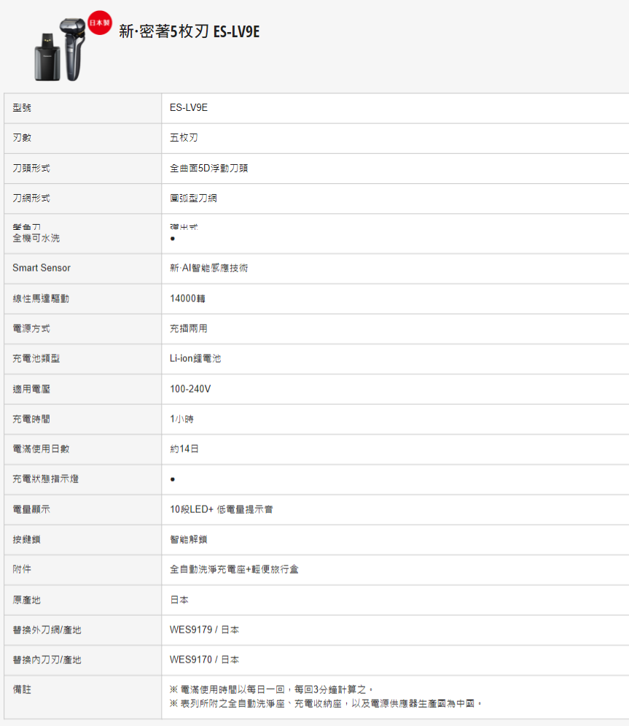Select the 充電池類型 row label

[x=36, y=358]
